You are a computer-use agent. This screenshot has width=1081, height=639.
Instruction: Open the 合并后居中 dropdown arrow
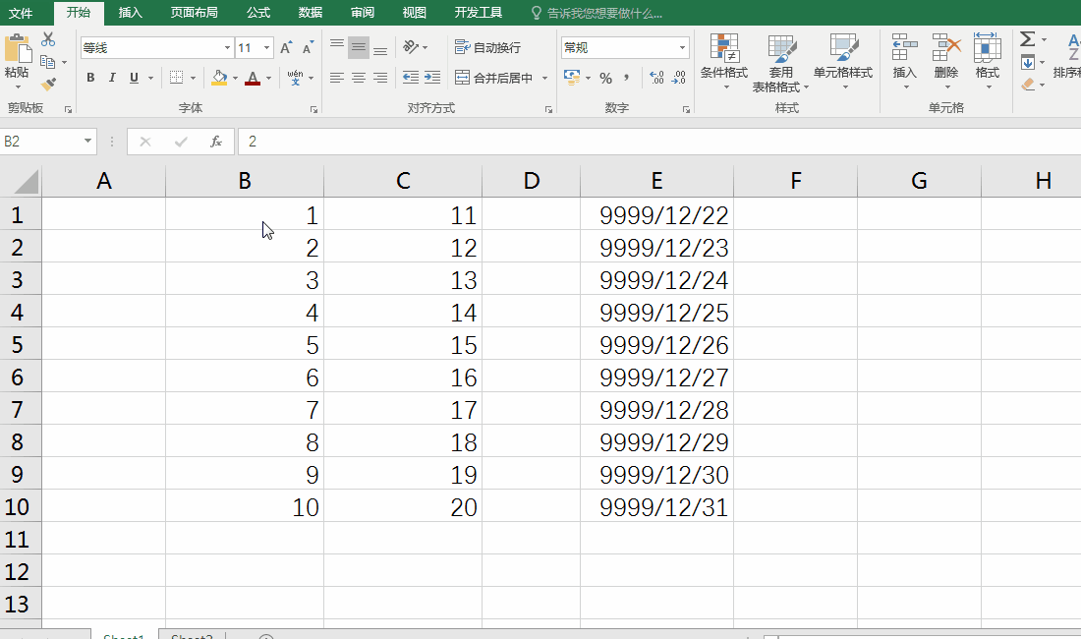click(544, 78)
